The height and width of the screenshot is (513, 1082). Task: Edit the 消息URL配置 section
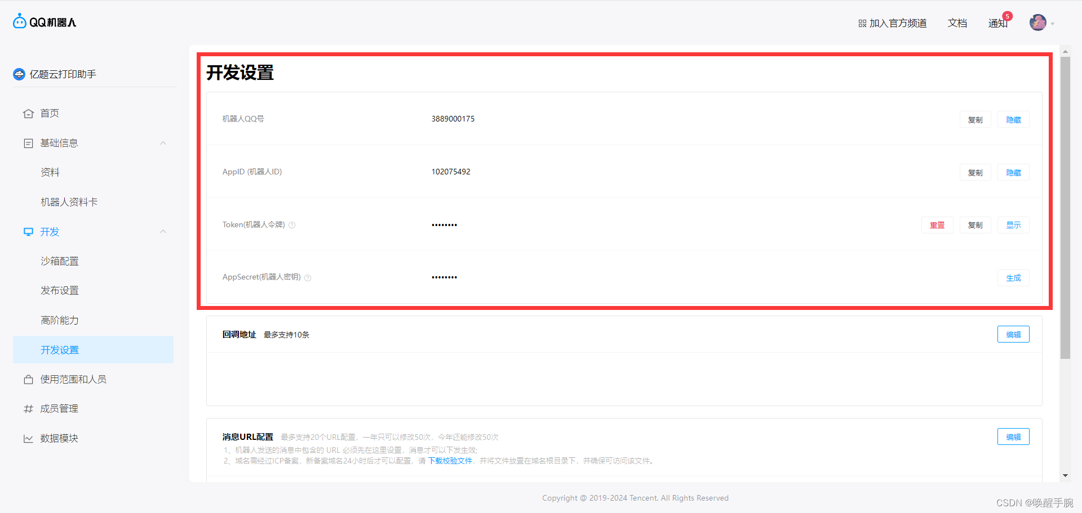(1013, 436)
